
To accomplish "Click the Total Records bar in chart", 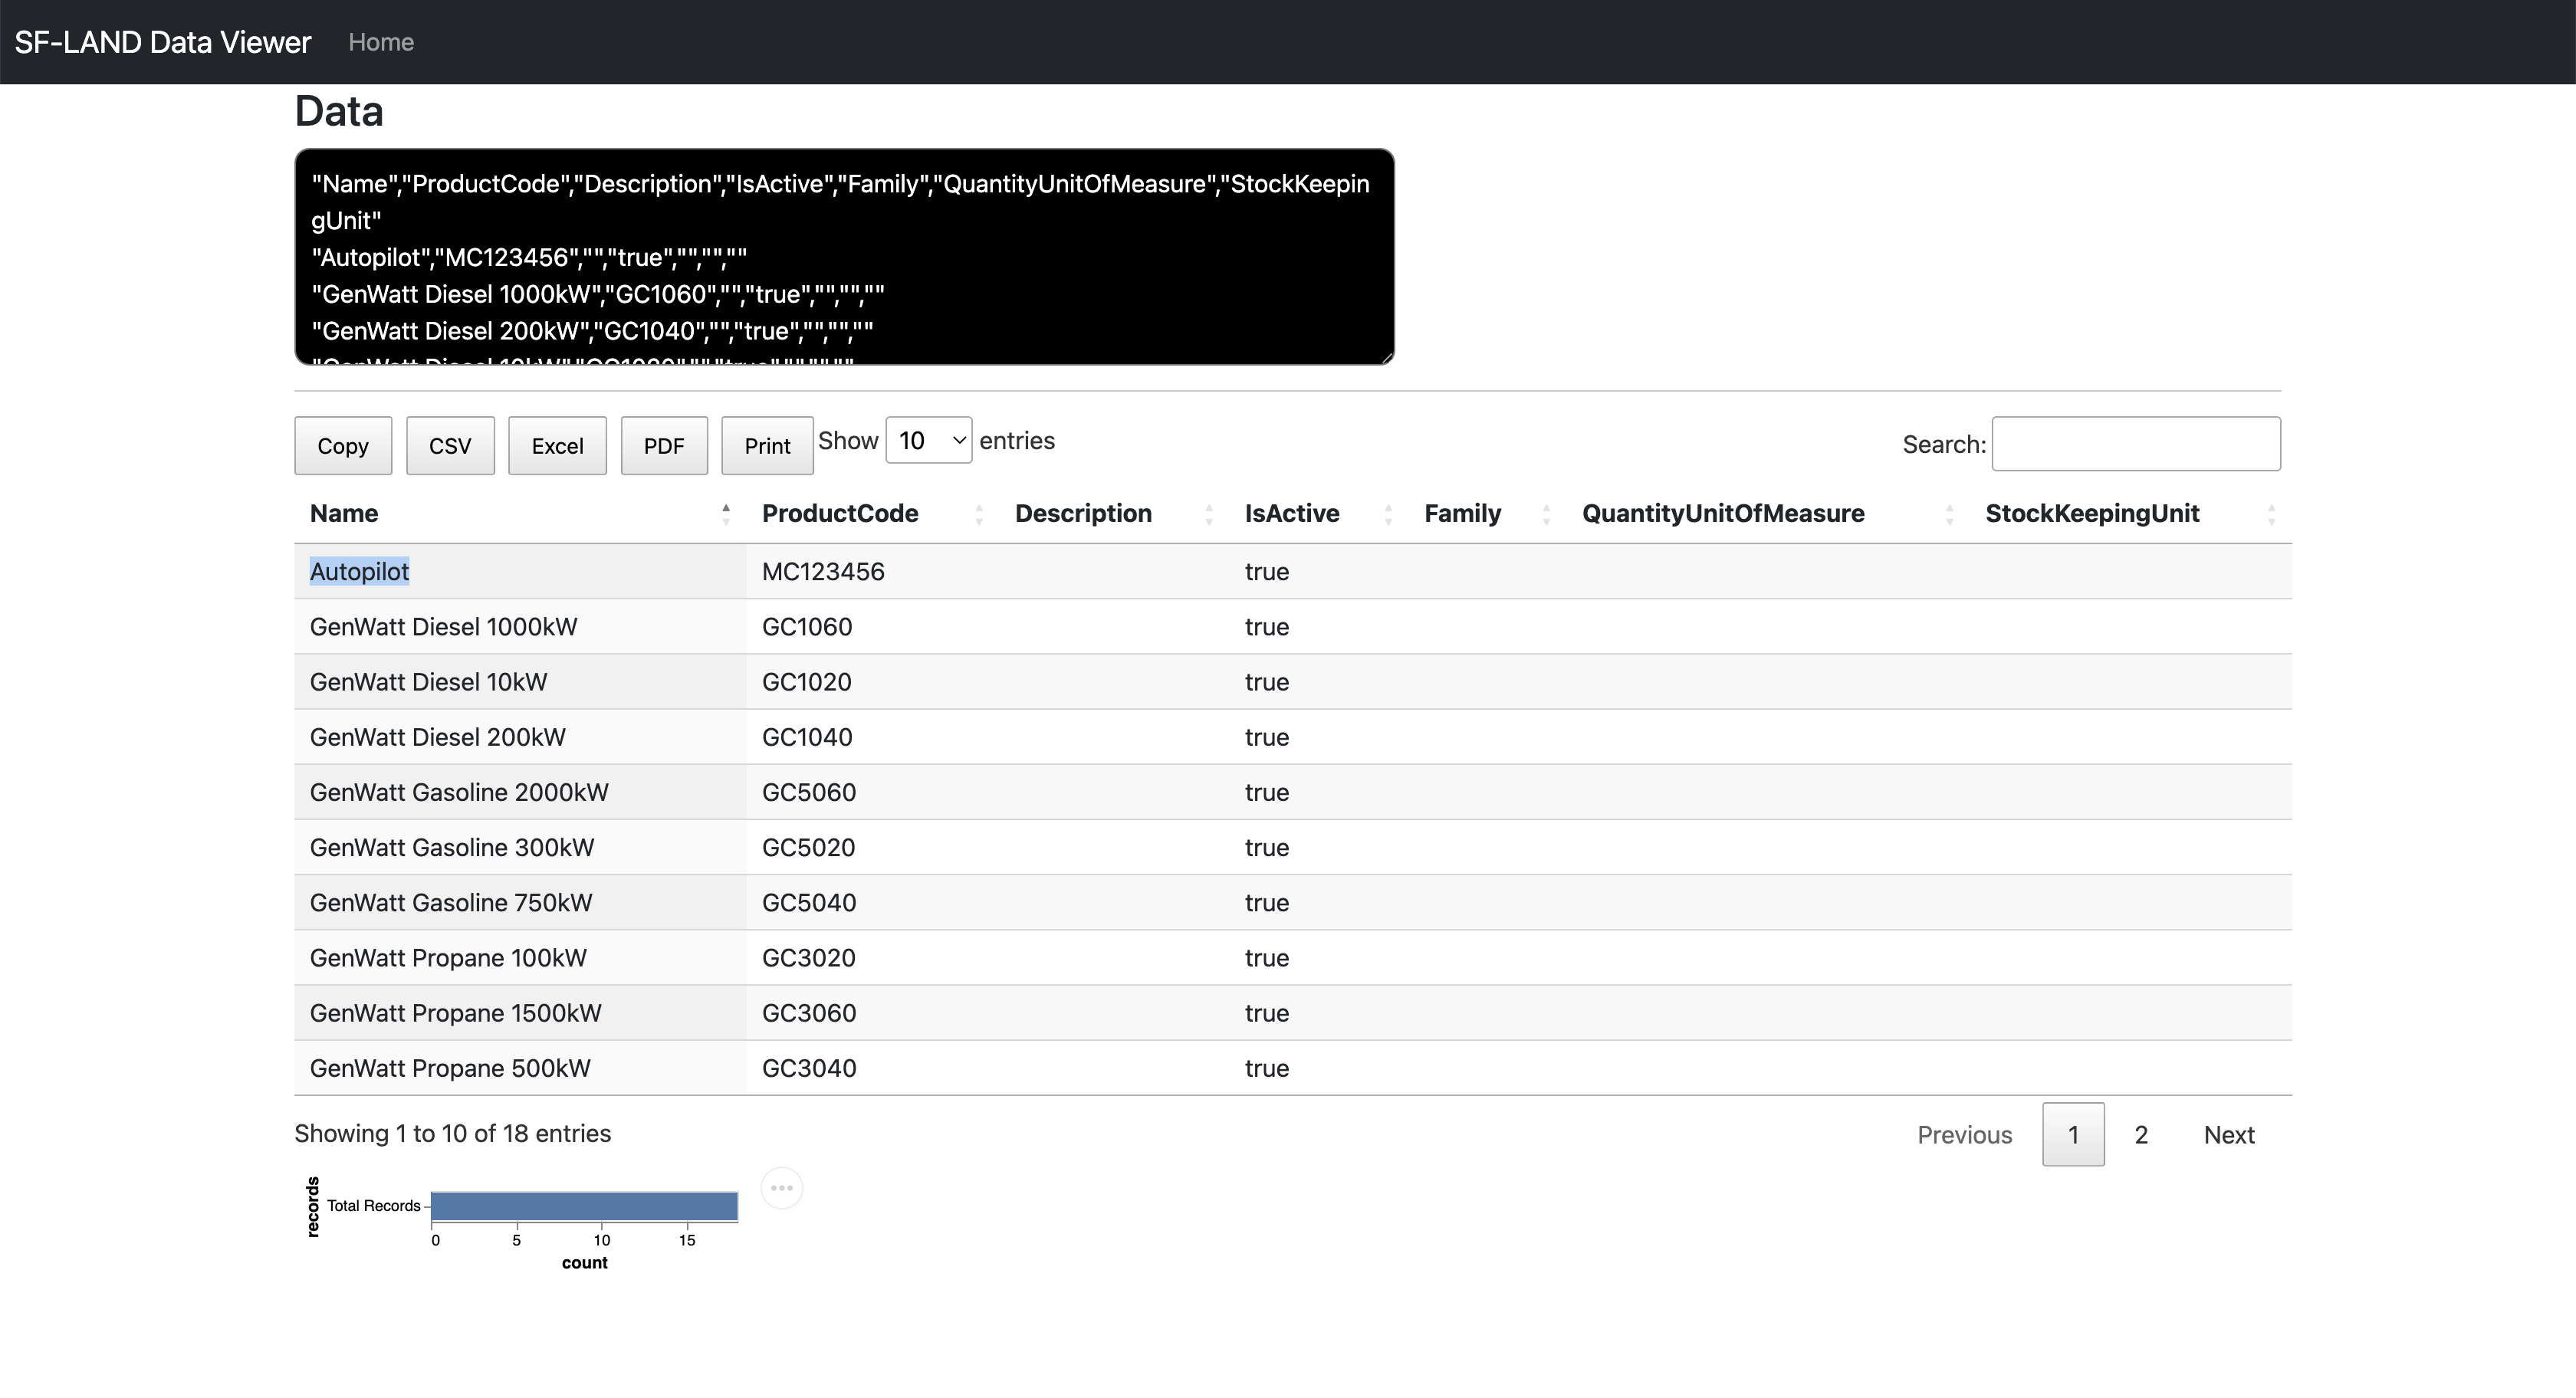I will (x=585, y=1206).
